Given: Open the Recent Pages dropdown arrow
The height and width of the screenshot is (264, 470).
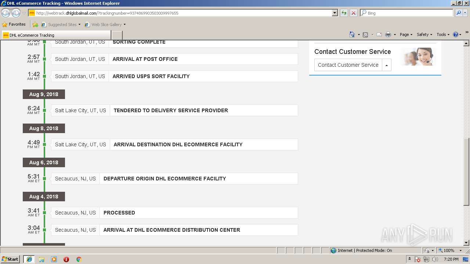Looking at the screenshot, I should coord(24,13).
